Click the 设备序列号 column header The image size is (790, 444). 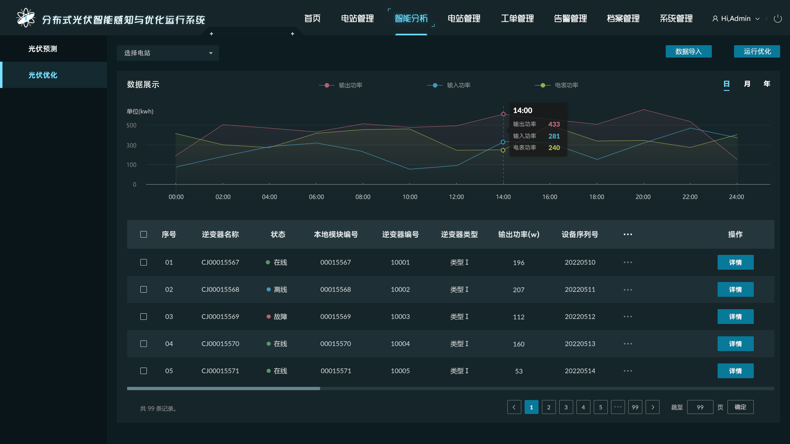[580, 234]
